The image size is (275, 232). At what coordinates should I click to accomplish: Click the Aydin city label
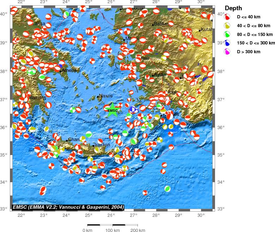160,75
